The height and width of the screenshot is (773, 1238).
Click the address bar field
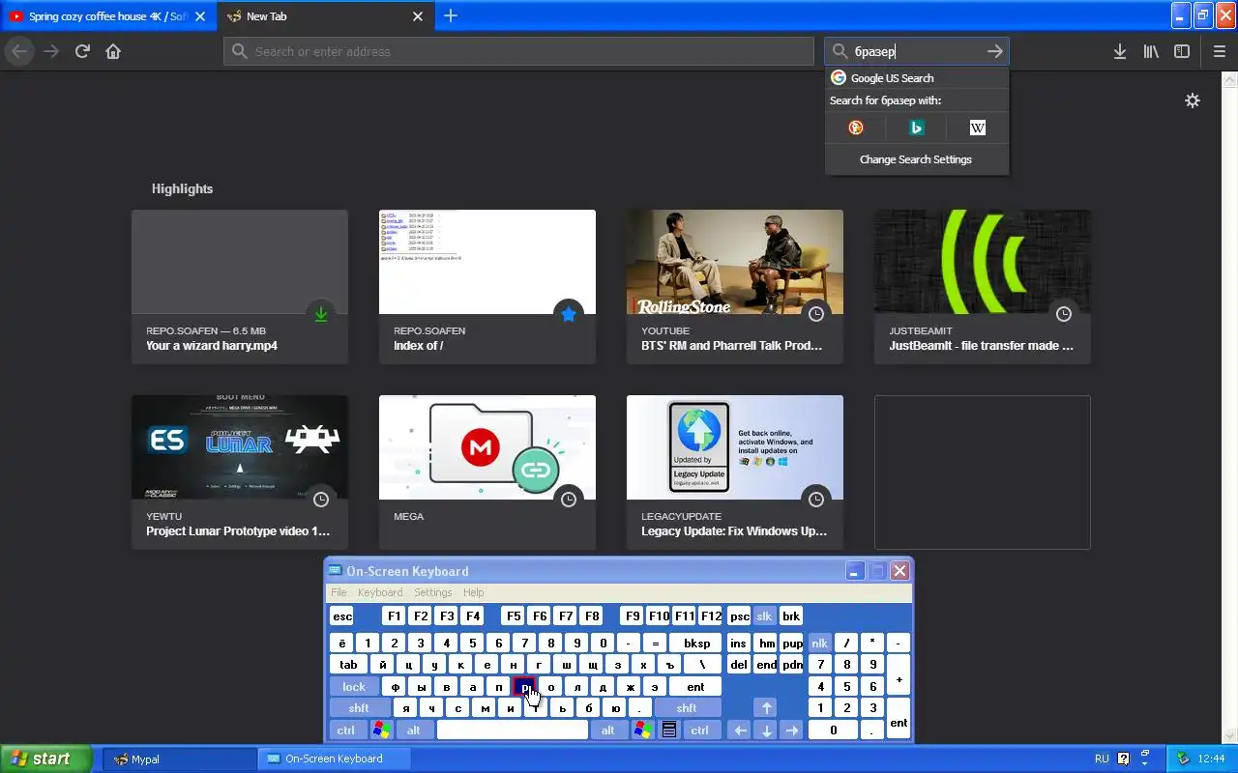pyautogui.click(x=519, y=51)
